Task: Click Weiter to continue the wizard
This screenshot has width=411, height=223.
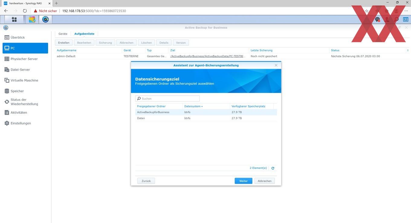Action: [x=244, y=181]
